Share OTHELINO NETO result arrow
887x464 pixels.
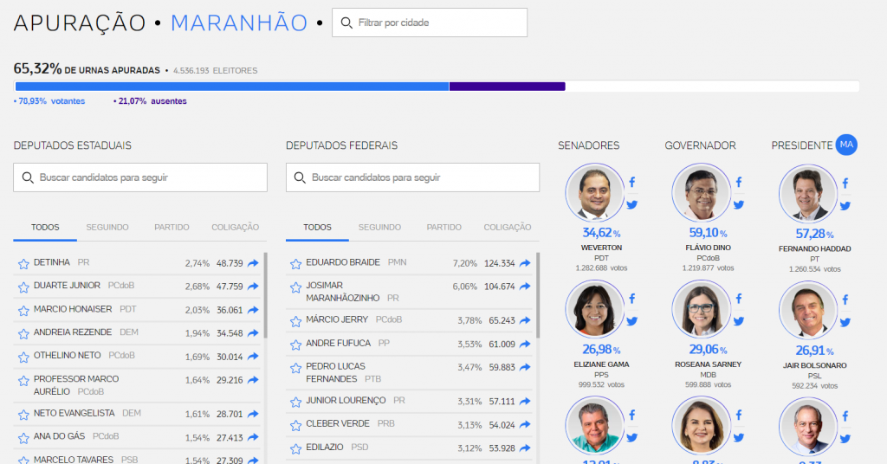pos(253,357)
